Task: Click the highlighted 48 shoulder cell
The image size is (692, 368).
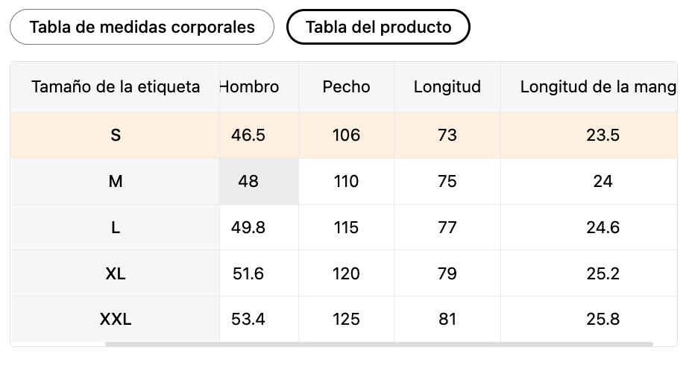Action: [259, 181]
